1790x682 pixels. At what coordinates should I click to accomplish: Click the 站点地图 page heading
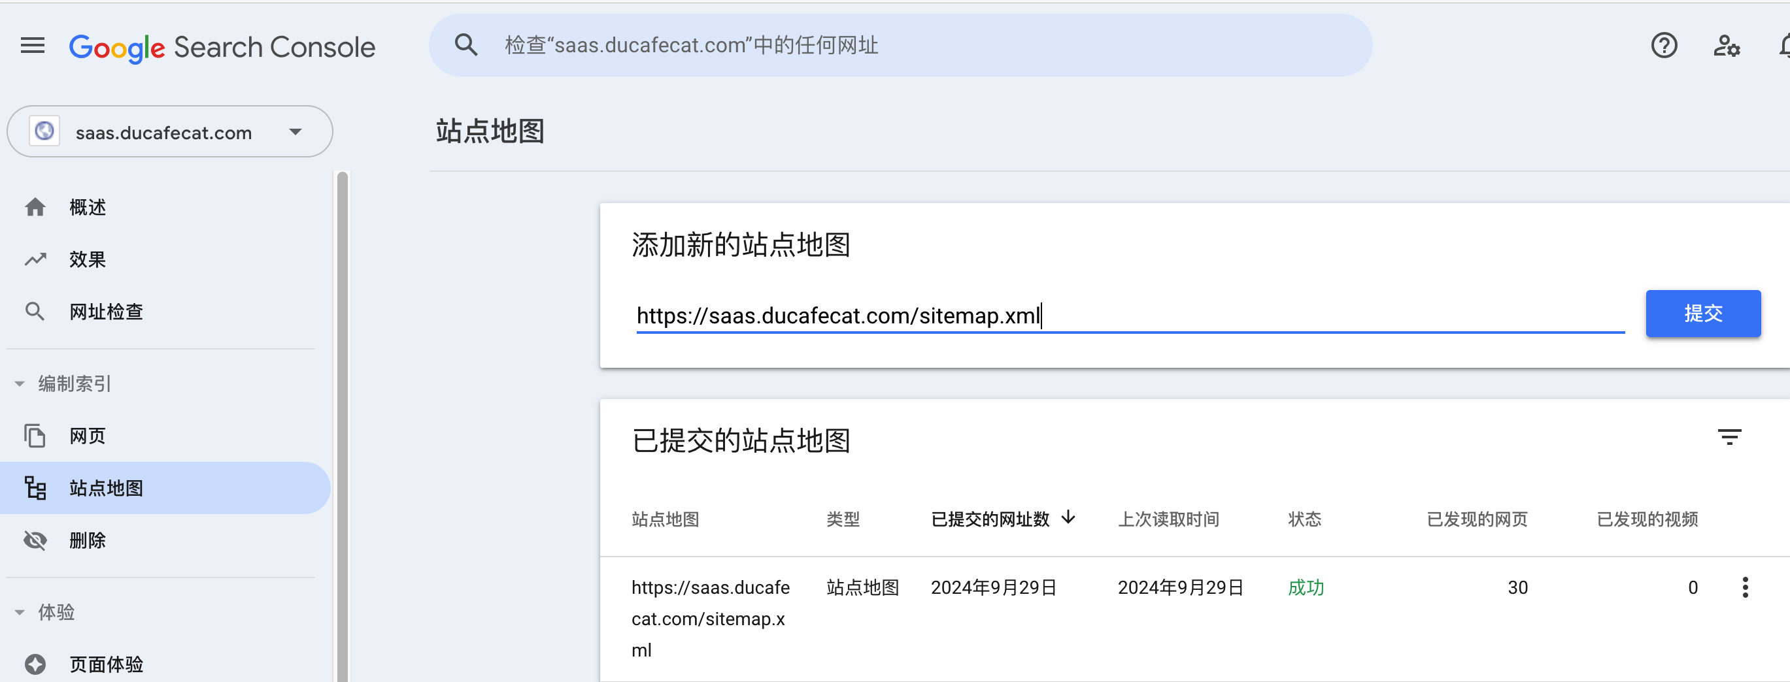coord(490,131)
